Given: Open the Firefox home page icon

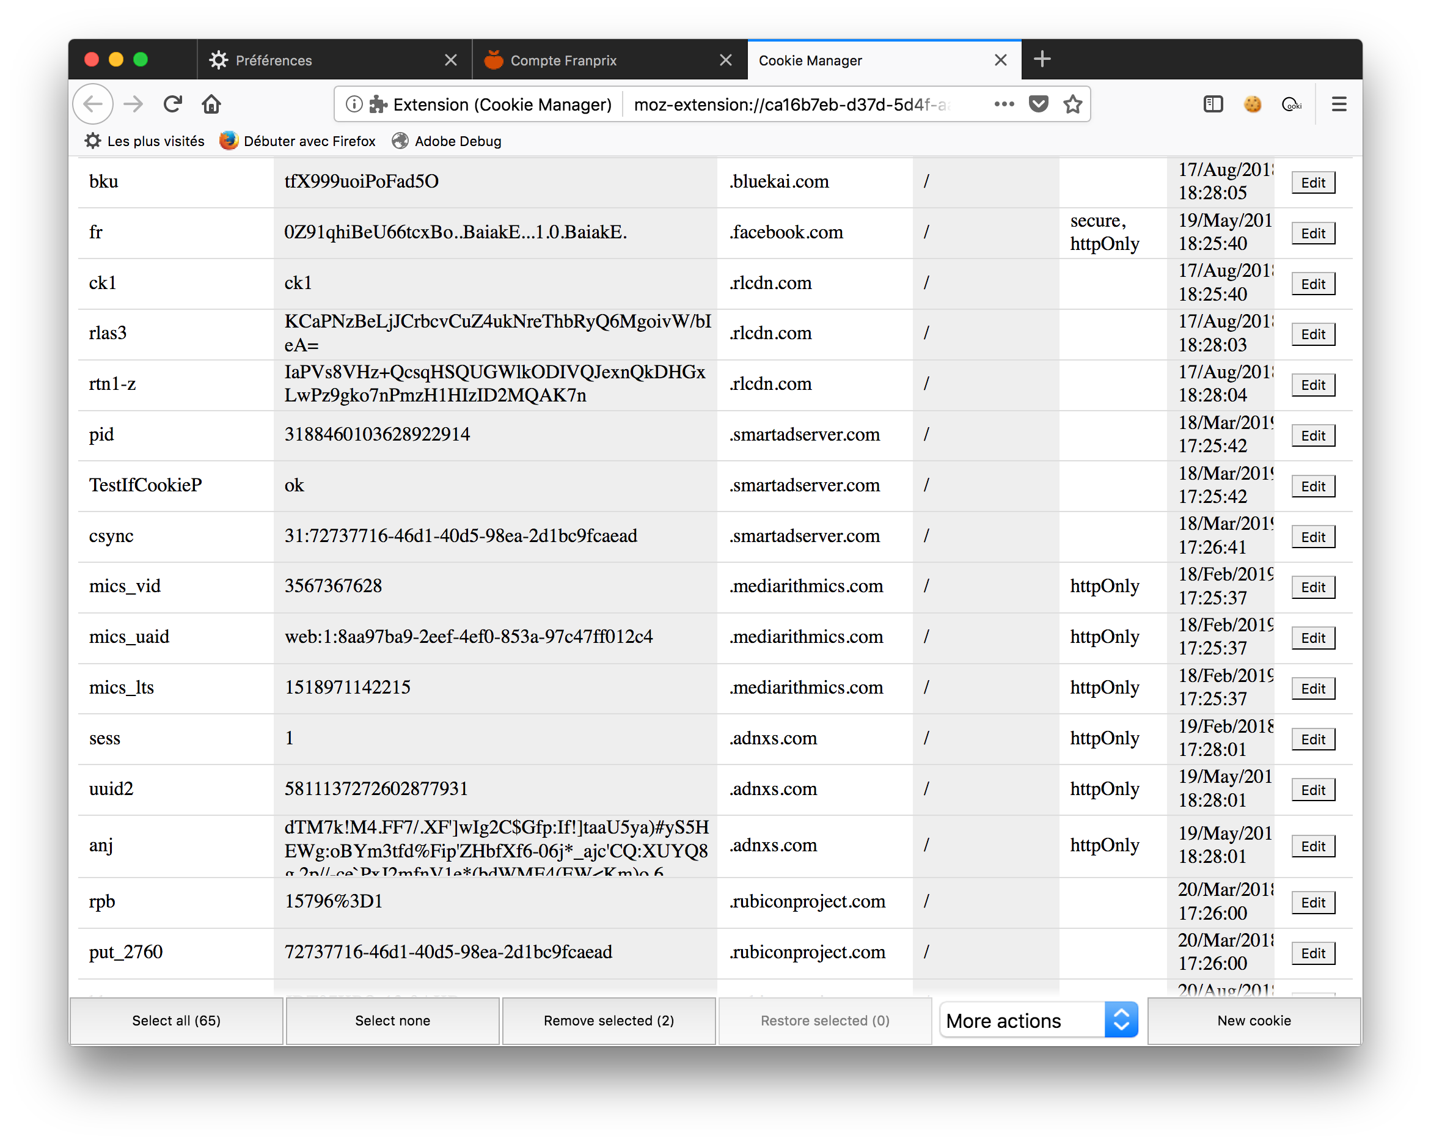Looking at the screenshot, I should pos(211,105).
